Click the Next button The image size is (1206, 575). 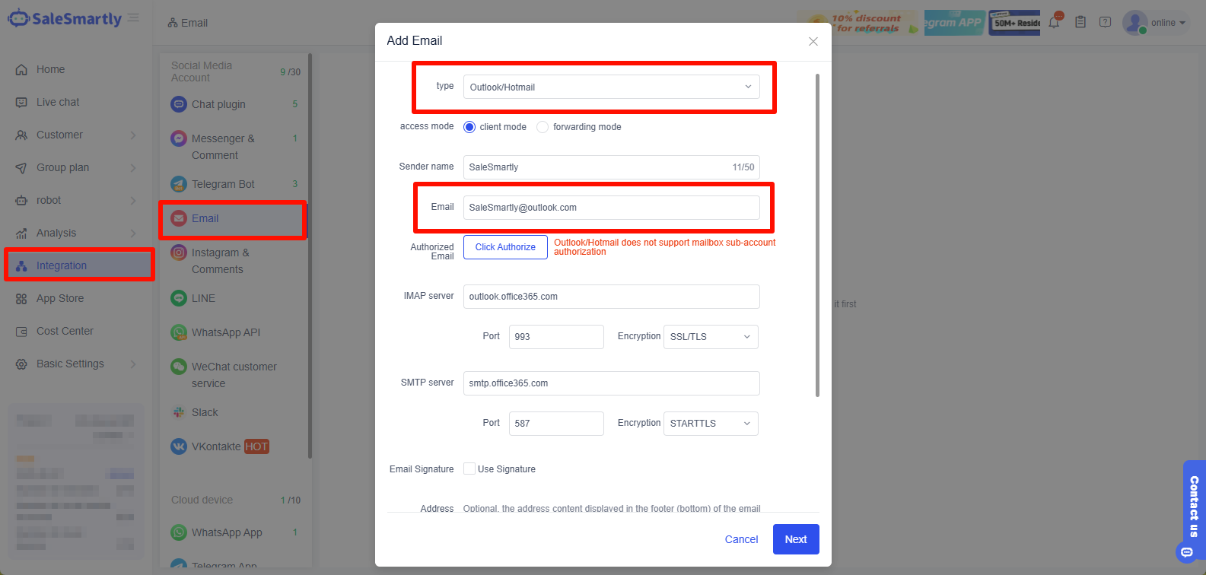(796, 539)
